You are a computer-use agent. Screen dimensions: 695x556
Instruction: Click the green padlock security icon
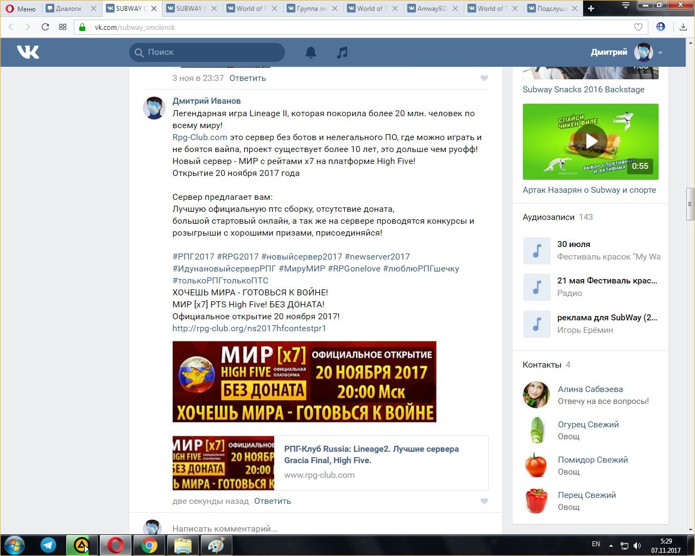click(83, 27)
